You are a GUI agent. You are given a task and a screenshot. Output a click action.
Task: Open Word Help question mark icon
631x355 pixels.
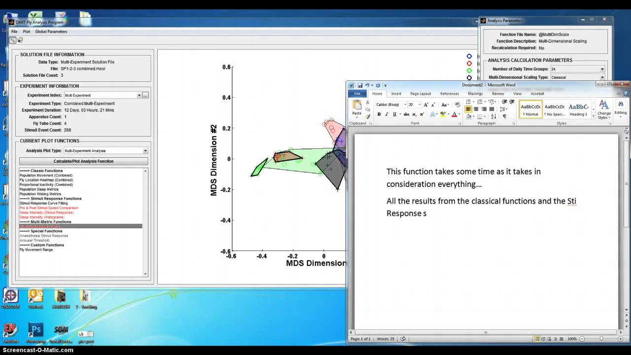(626, 94)
